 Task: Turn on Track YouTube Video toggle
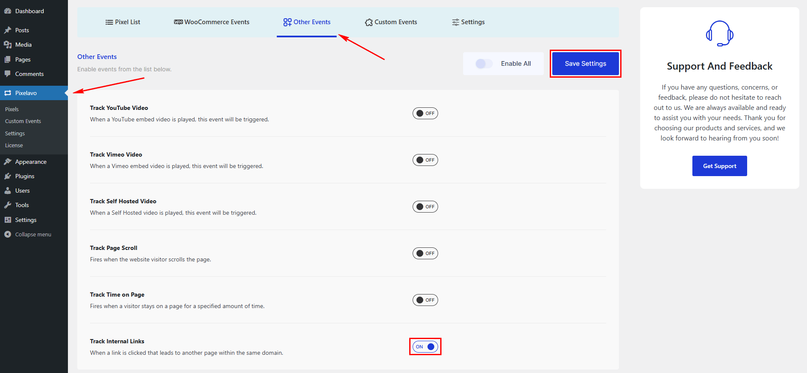click(425, 113)
